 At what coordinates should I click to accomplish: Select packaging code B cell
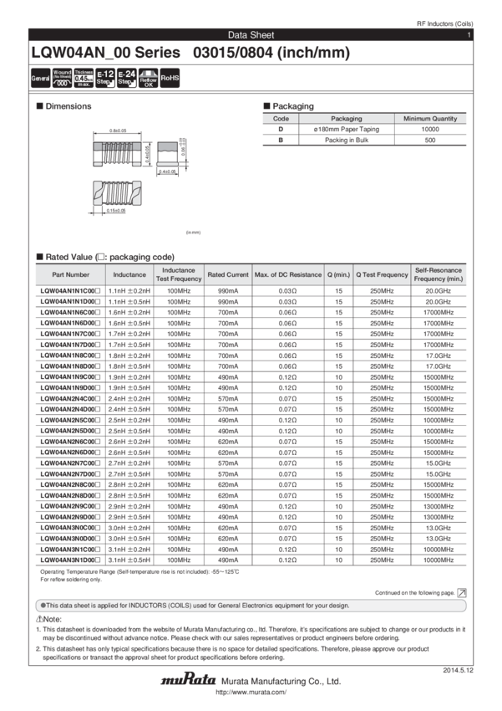(x=281, y=141)
